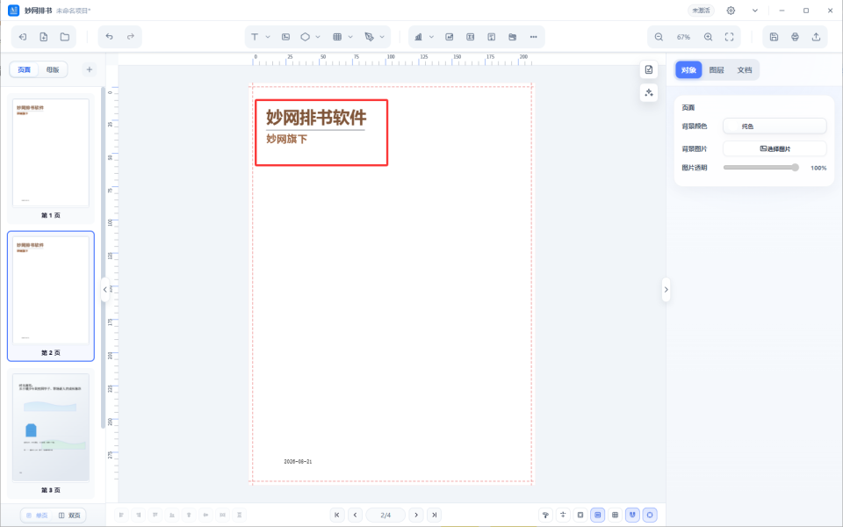
Task: Open title bar dropdown chevron
Action: [755, 11]
